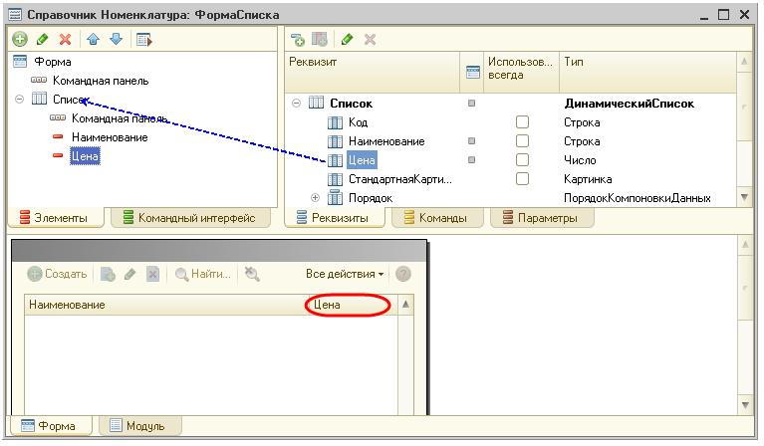Click grey delete X in attributes toolbar
764x446 pixels.
pos(370,40)
